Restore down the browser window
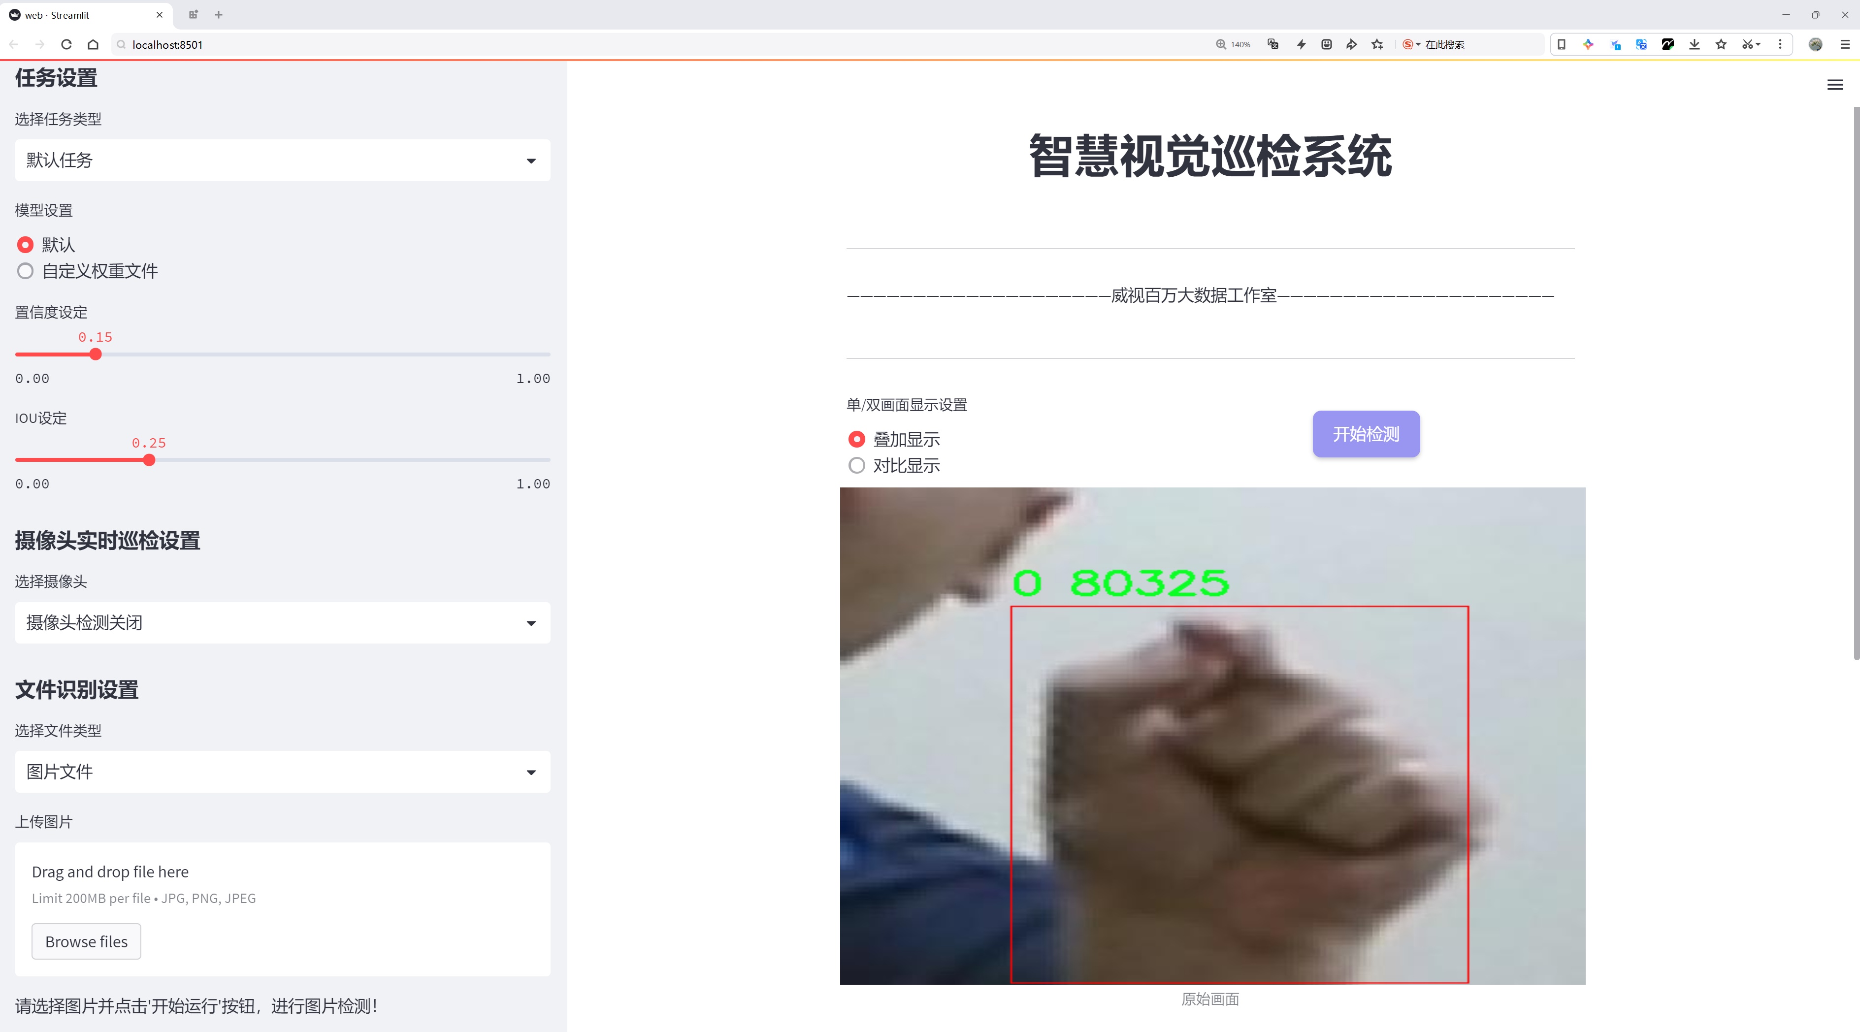The width and height of the screenshot is (1860, 1032). (1815, 14)
